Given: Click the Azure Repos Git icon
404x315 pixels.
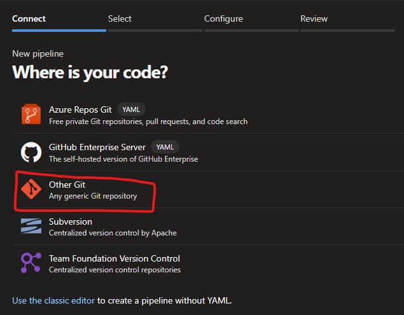Looking at the screenshot, I should [x=31, y=114].
